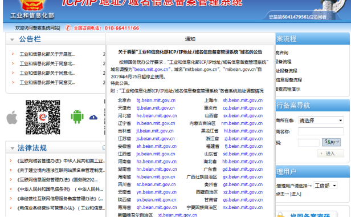Click the captcha code input field

tap(309, 143)
